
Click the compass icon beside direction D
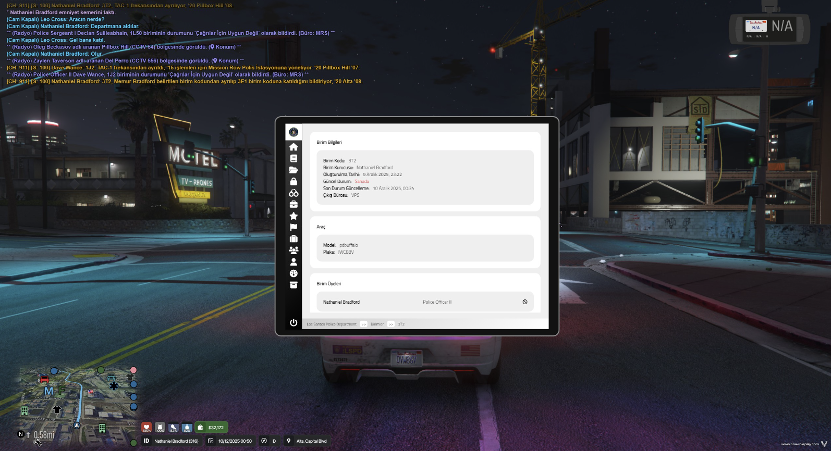[264, 441]
